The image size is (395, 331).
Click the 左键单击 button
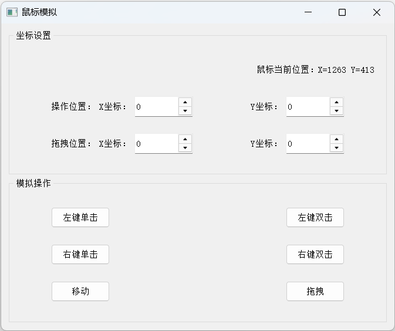pos(80,217)
